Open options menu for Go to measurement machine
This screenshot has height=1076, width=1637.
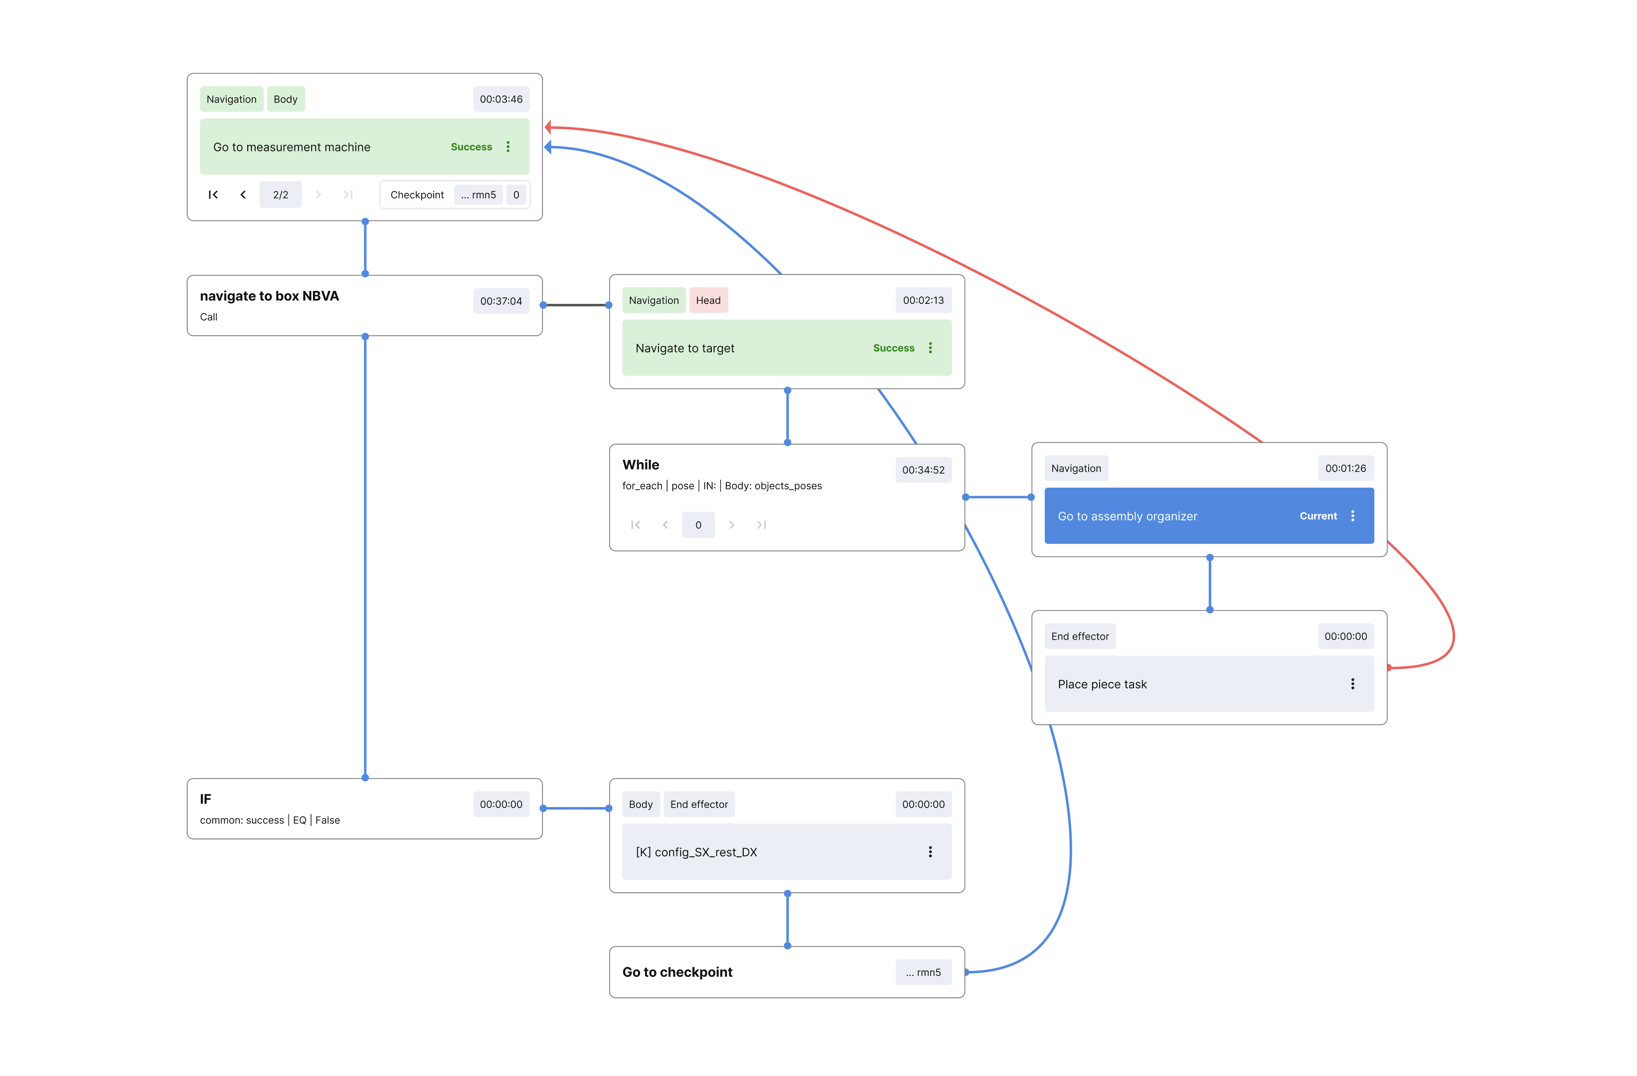tap(507, 146)
